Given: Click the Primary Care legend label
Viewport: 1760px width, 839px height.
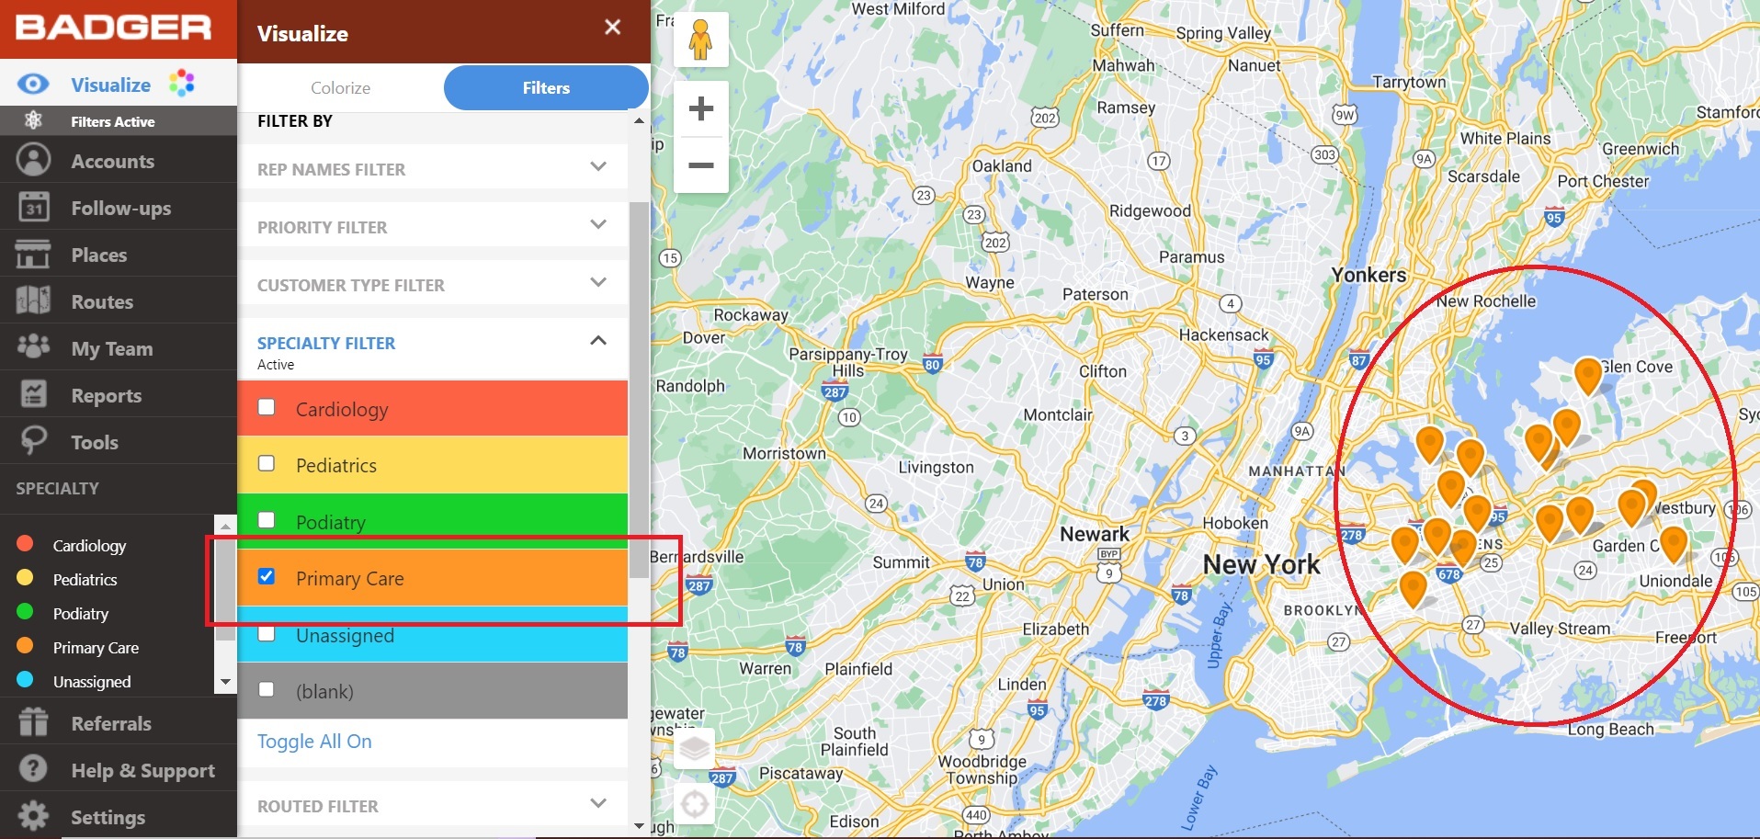Looking at the screenshot, I should pyautogui.click(x=96, y=648).
